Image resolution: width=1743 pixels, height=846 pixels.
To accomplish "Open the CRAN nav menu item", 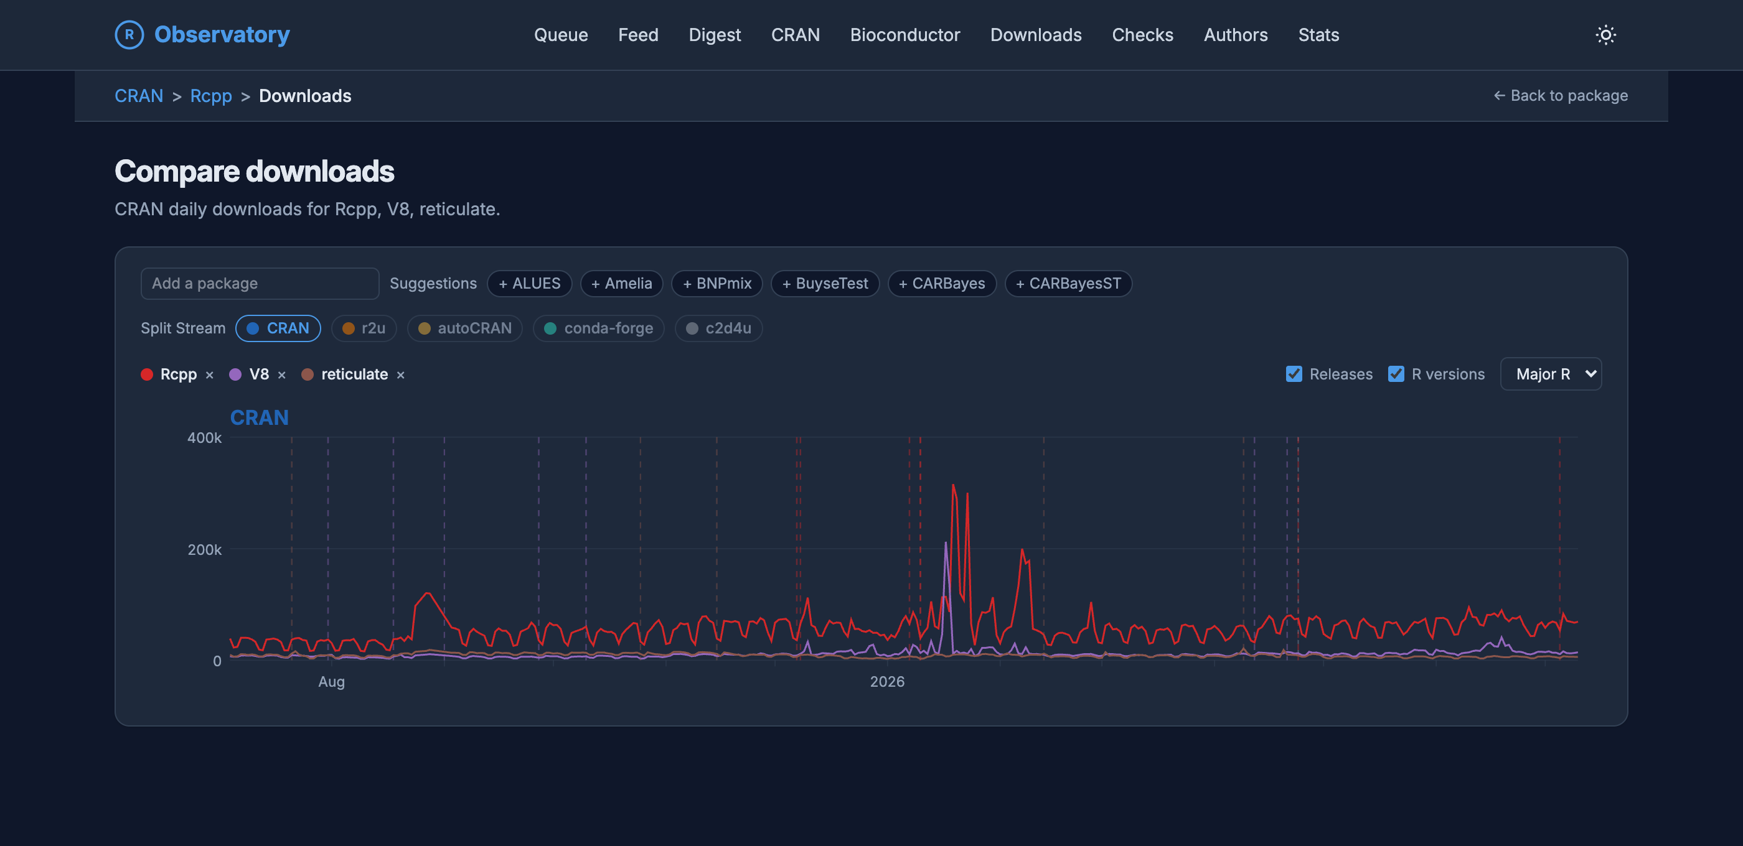I will (x=795, y=34).
